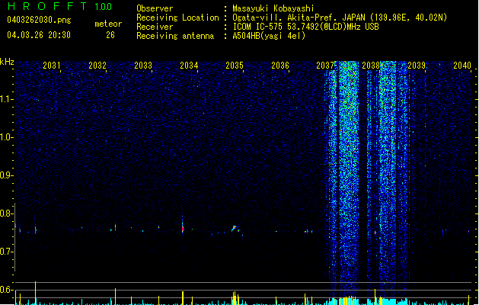Select the meteor count value 26
The width and height of the screenshot is (479, 305).
point(110,35)
